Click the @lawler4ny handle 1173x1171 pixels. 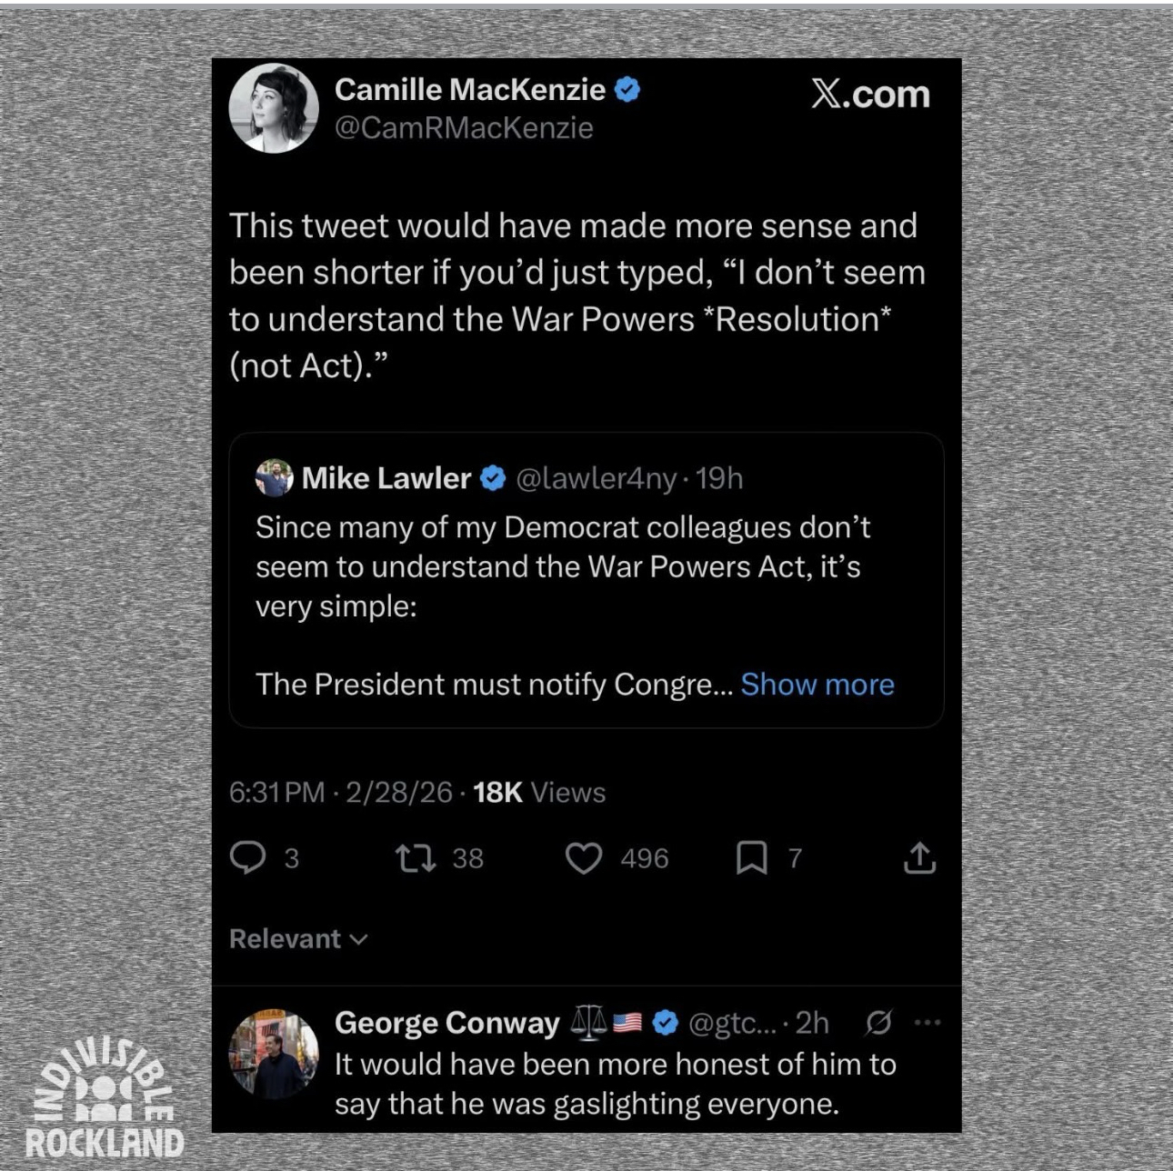click(597, 478)
